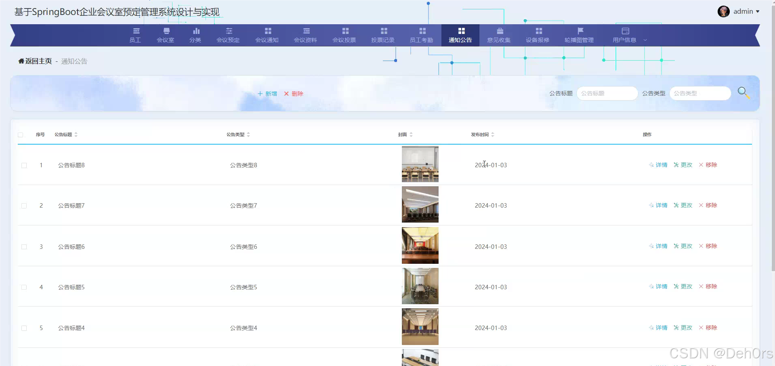Focus the 公告类型 search field

pyautogui.click(x=700, y=93)
